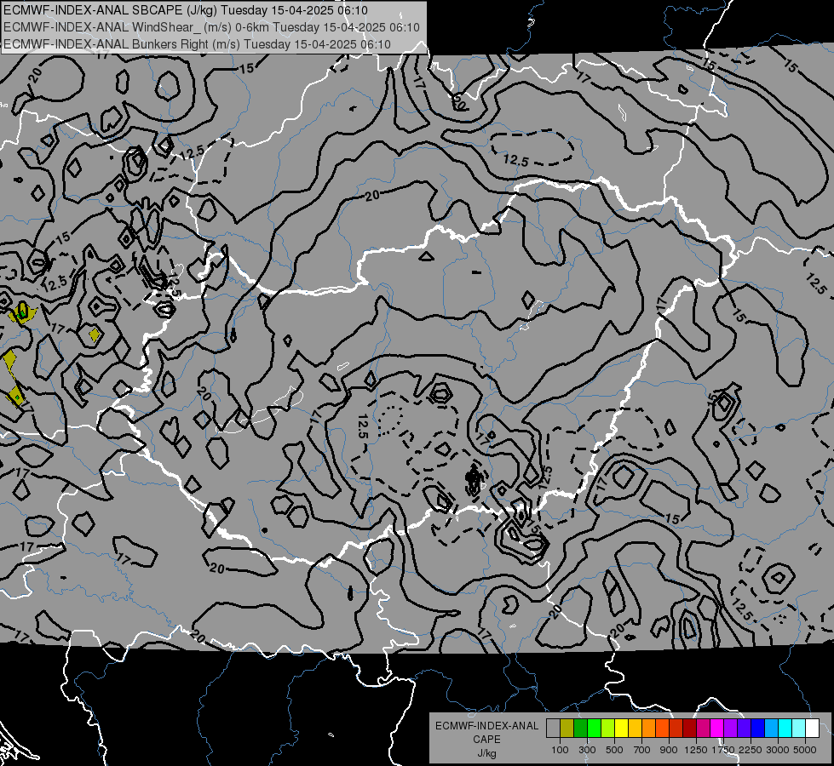This screenshot has height=766, width=834.
Task: Click the 2250 legend value
Action: tap(751, 750)
